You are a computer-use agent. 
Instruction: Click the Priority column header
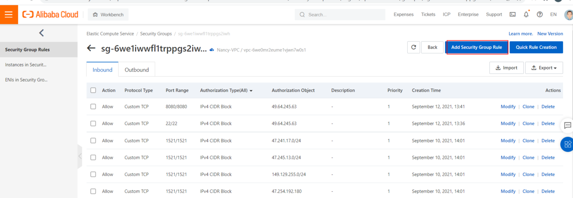pyautogui.click(x=395, y=90)
